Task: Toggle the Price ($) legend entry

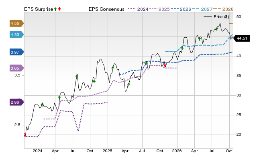Action: point(216,17)
